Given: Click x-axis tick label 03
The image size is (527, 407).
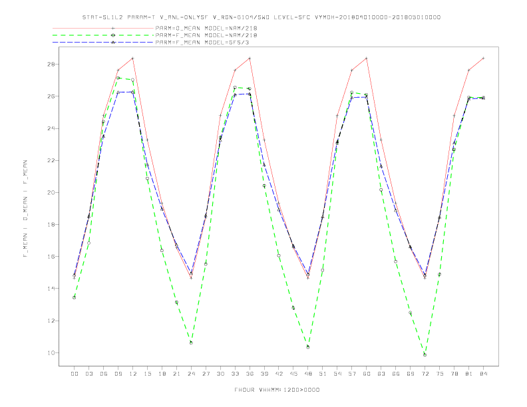Looking at the screenshot, I should point(88,374).
